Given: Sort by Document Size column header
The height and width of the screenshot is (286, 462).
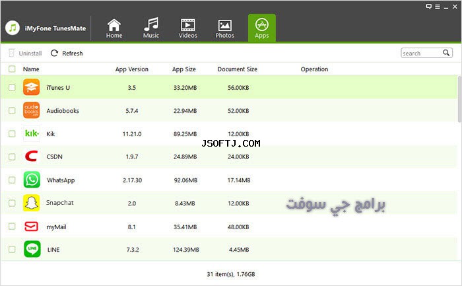Looking at the screenshot, I should [237, 69].
